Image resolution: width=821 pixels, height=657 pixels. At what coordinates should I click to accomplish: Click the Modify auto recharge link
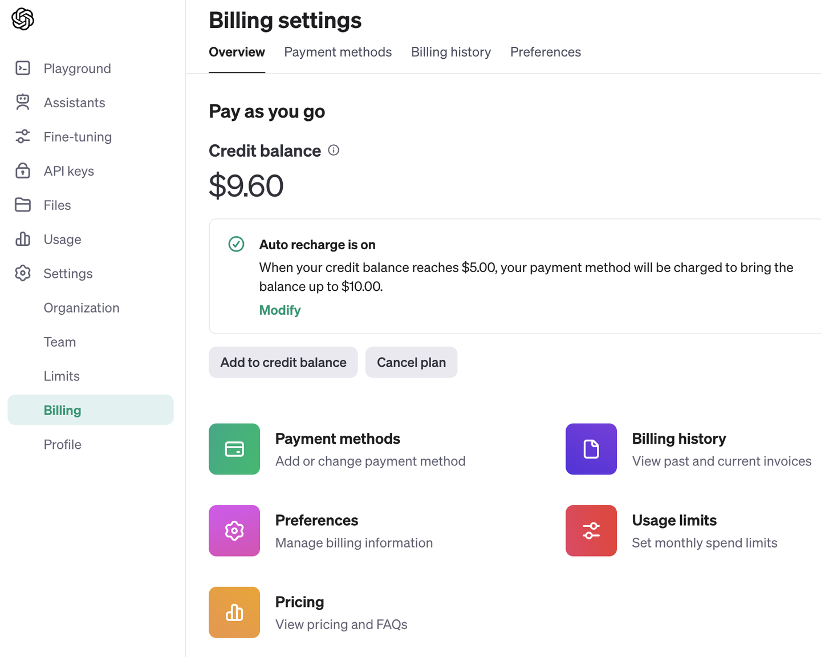click(280, 310)
